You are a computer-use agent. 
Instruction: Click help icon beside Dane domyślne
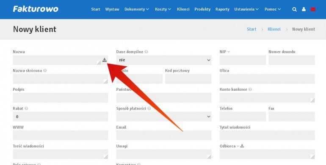pyautogui.click(x=146, y=52)
